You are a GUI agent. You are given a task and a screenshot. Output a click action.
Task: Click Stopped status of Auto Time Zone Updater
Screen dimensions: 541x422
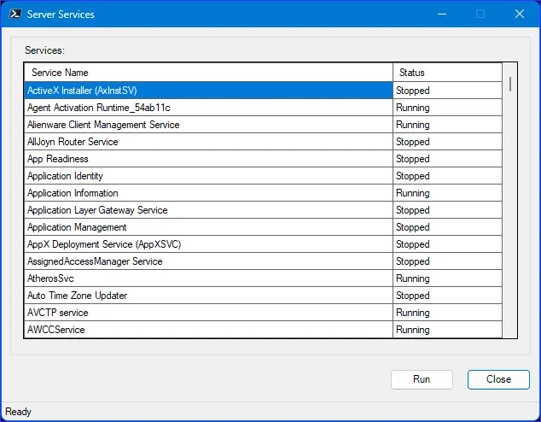pyautogui.click(x=447, y=296)
